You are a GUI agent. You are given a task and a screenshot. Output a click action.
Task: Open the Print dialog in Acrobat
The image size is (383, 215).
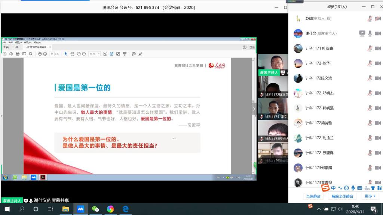[x=17, y=54]
